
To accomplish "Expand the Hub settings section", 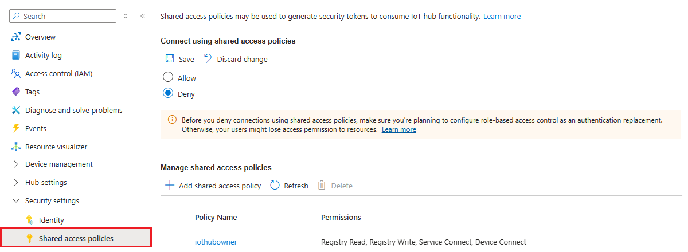I will click(x=16, y=183).
